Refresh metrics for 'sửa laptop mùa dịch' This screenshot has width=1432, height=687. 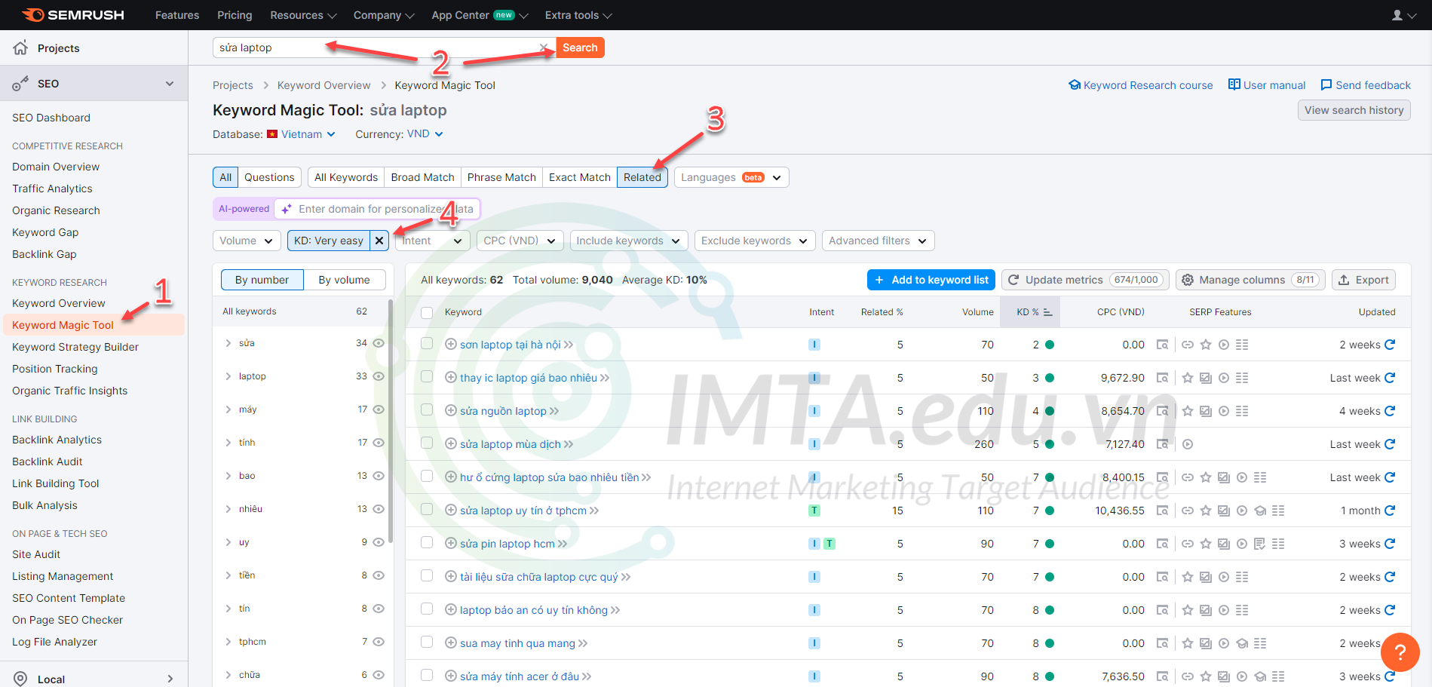pos(1390,444)
